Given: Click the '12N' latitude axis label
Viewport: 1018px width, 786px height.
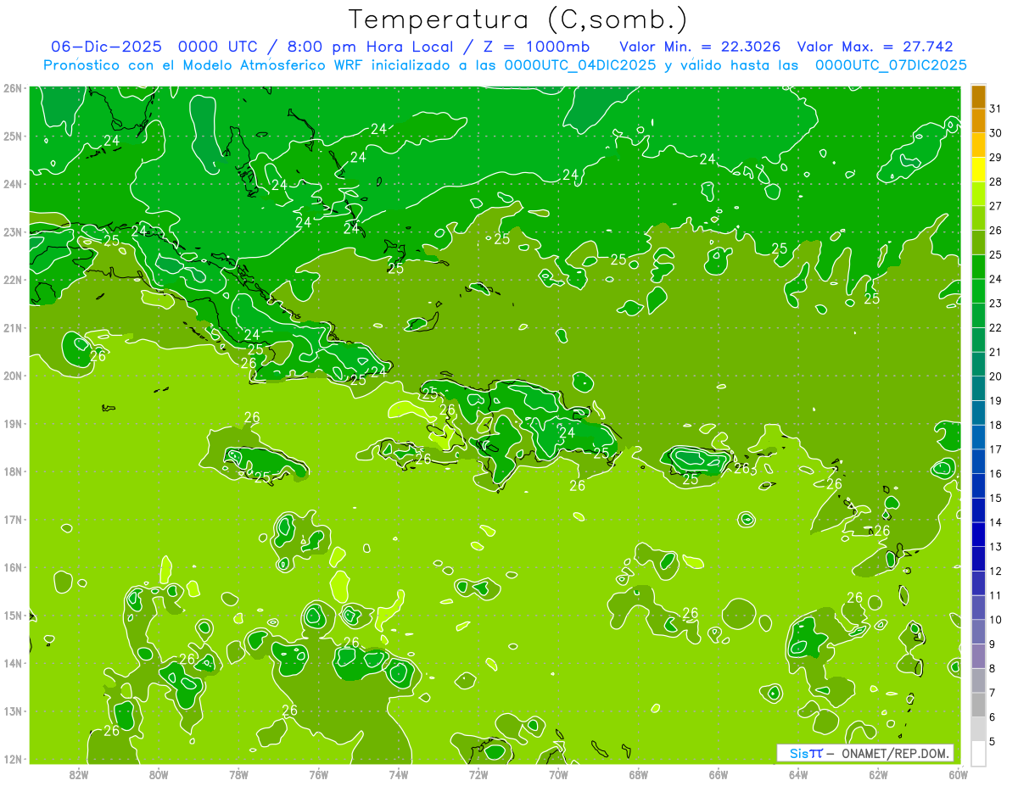Looking at the screenshot, I should (x=12, y=759).
